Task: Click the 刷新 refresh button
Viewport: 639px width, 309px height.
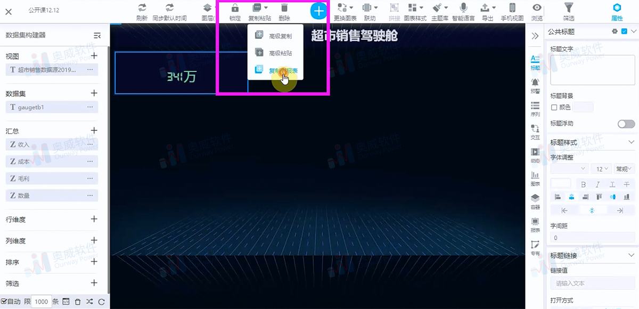Action: 142,8
